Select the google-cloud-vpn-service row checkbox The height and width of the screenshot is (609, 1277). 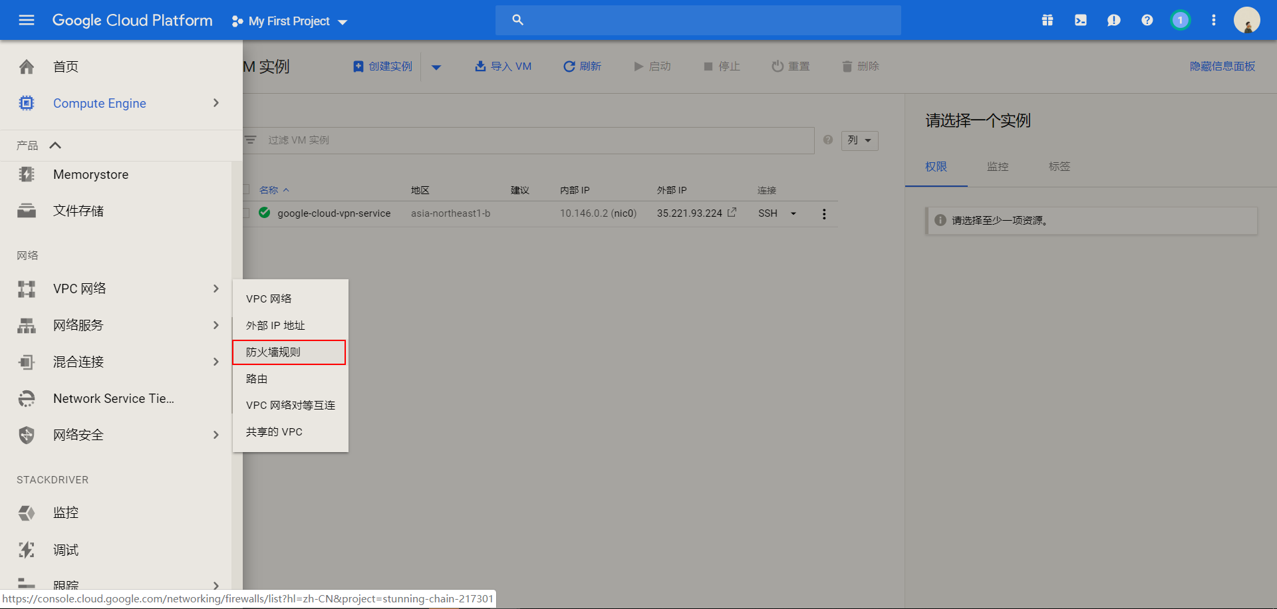click(246, 213)
